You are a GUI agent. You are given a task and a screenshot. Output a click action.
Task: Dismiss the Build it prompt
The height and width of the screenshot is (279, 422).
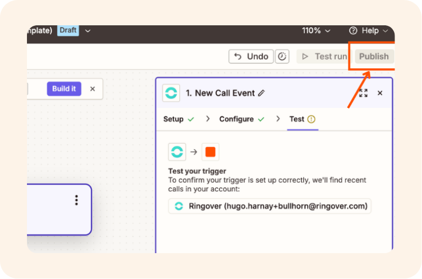pos(92,89)
